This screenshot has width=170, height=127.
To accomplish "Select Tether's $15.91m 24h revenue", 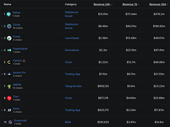I will coord(103,14).
